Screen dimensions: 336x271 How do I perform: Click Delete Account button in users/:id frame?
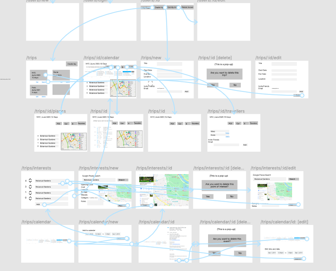click(187, 7)
